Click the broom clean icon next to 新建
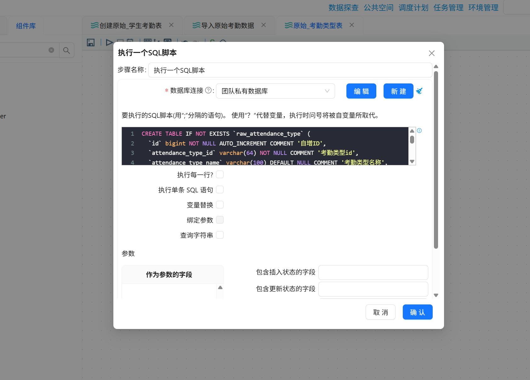 tap(419, 91)
